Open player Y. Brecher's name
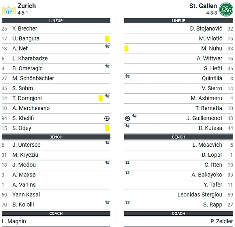Screen dimensions: 235x227 [x=24, y=29]
